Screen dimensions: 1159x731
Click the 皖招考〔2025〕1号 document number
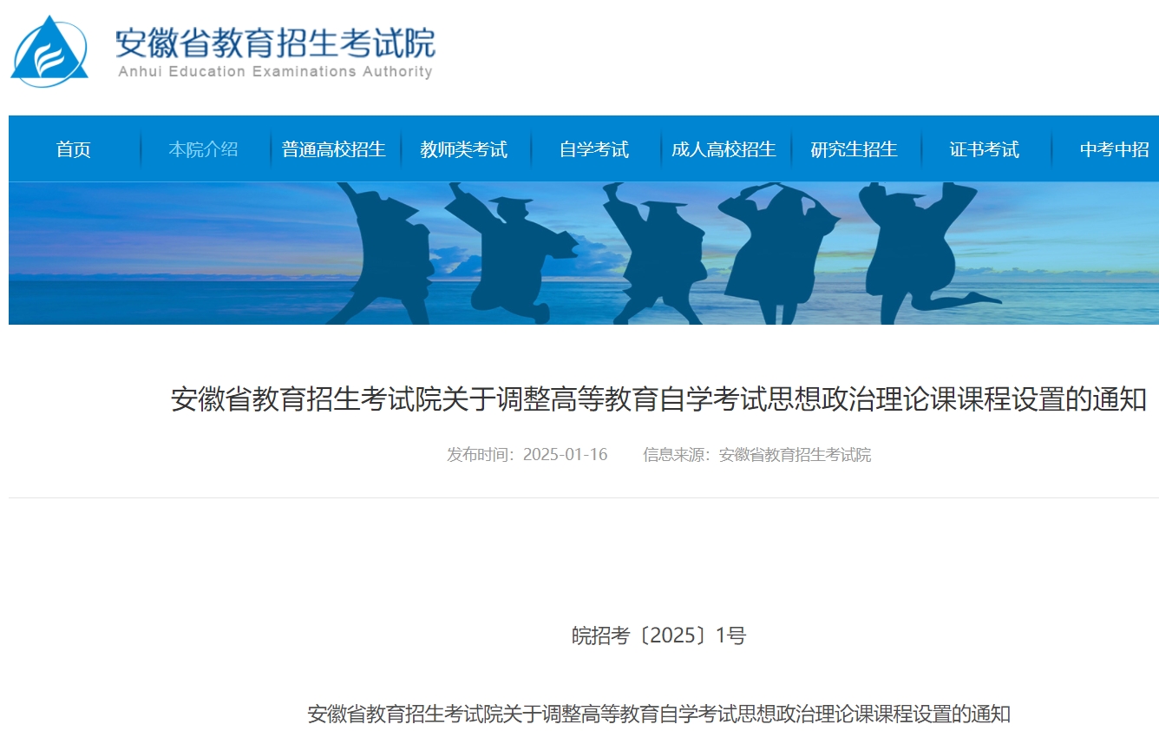(659, 636)
